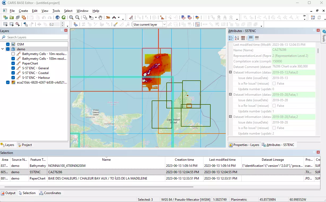Screen dimensions: 326x202
Task: Open the Tools menu
Action: pyautogui.click(x=56, y=11)
